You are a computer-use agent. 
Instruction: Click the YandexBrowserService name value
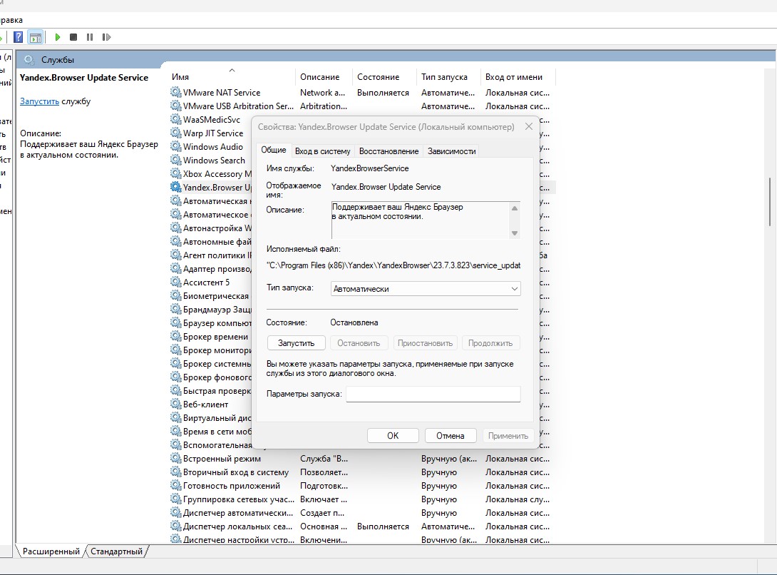click(x=370, y=168)
